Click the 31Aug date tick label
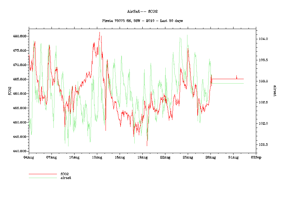 point(233,157)
